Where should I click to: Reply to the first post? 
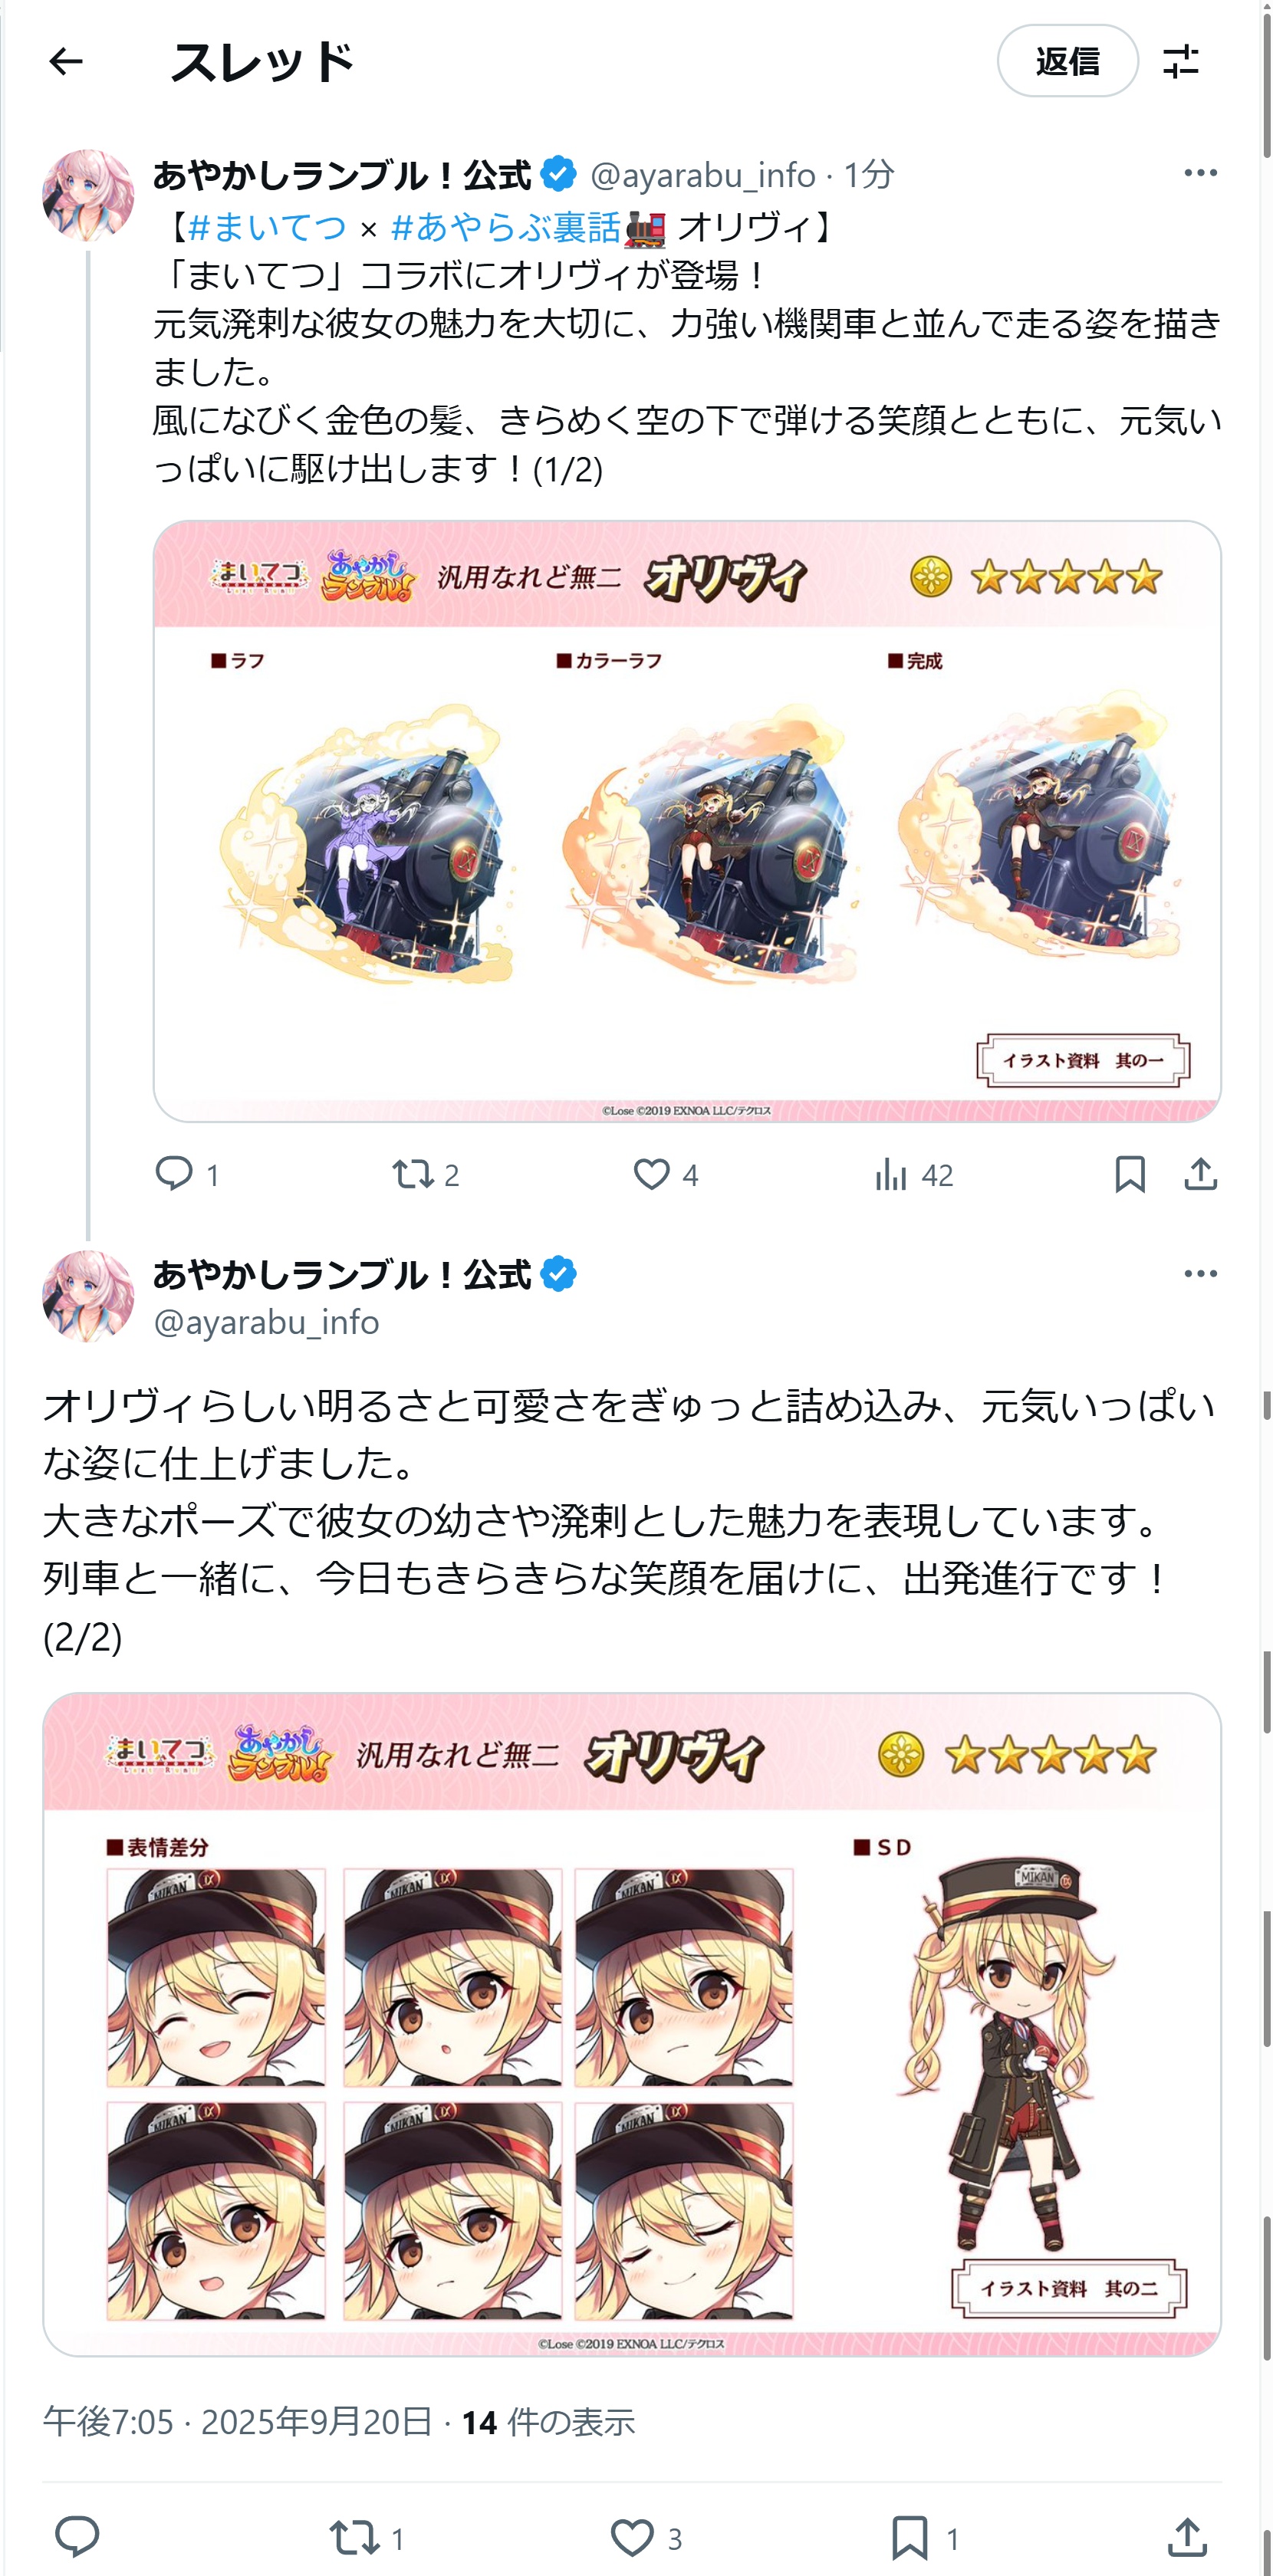[187, 1174]
